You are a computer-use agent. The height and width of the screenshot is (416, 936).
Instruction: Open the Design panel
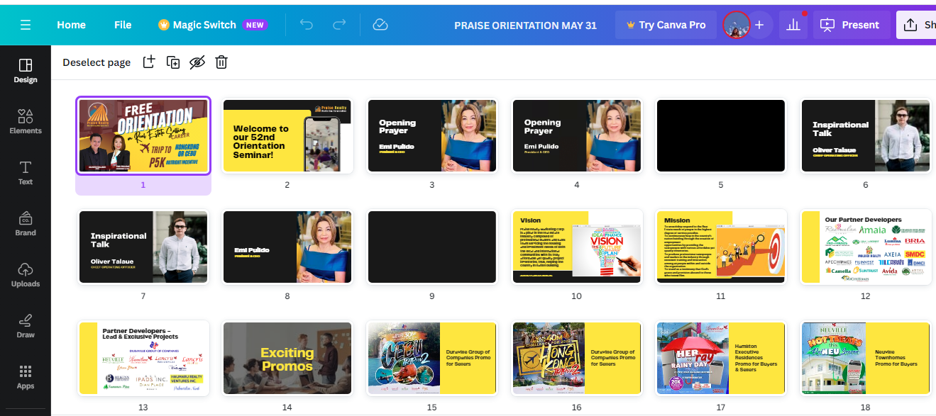26,71
